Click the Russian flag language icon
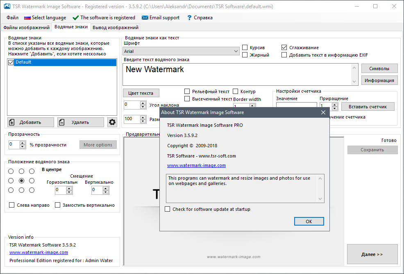The image size is (404, 274). 27,18
